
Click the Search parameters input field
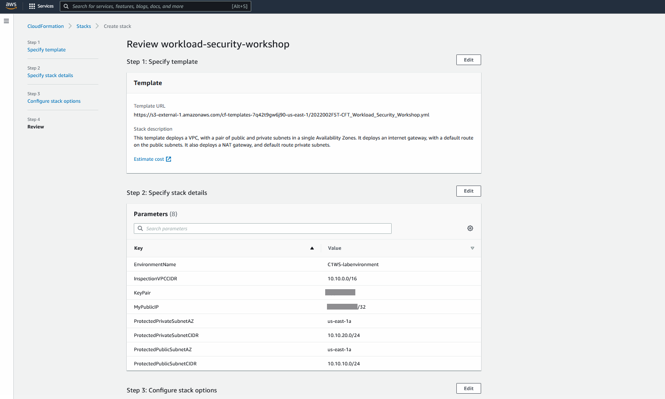pyautogui.click(x=263, y=229)
